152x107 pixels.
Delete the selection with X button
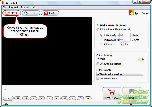click(72, 98)
